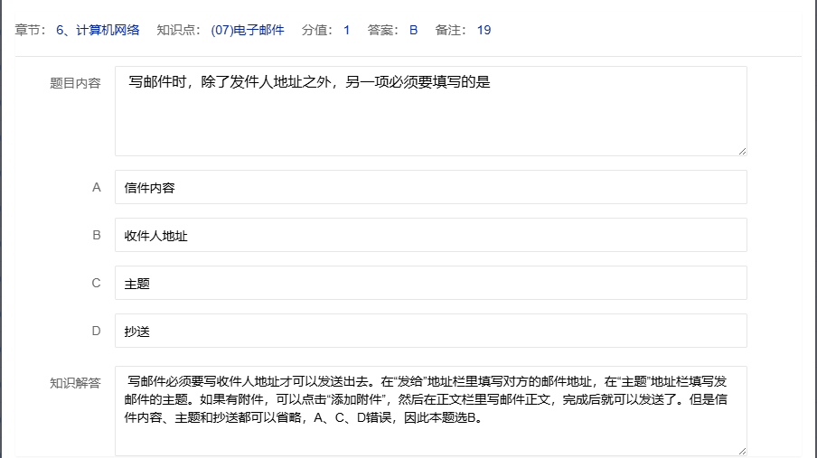This screenshot has height=458, width=817.
Task: Grab resize handle of 题目内容 text area
Action: pos(742,151)
